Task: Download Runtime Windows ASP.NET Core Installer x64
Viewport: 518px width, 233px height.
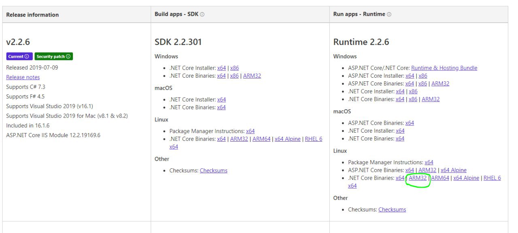Action: pos(410,76)
